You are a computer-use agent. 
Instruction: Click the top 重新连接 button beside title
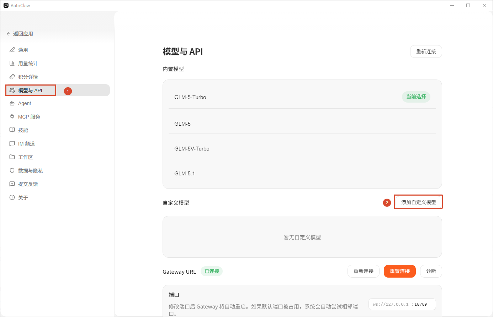426,51
